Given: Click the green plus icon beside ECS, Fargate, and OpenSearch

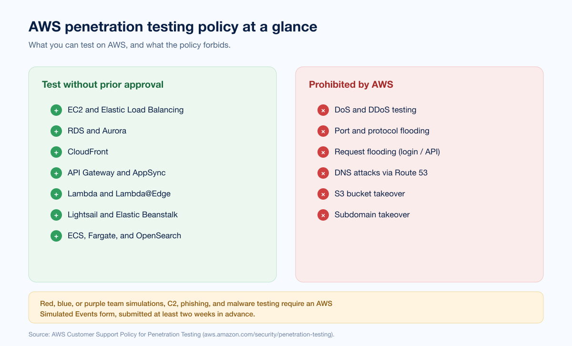Looking at the screenshot, I should 56,236.
